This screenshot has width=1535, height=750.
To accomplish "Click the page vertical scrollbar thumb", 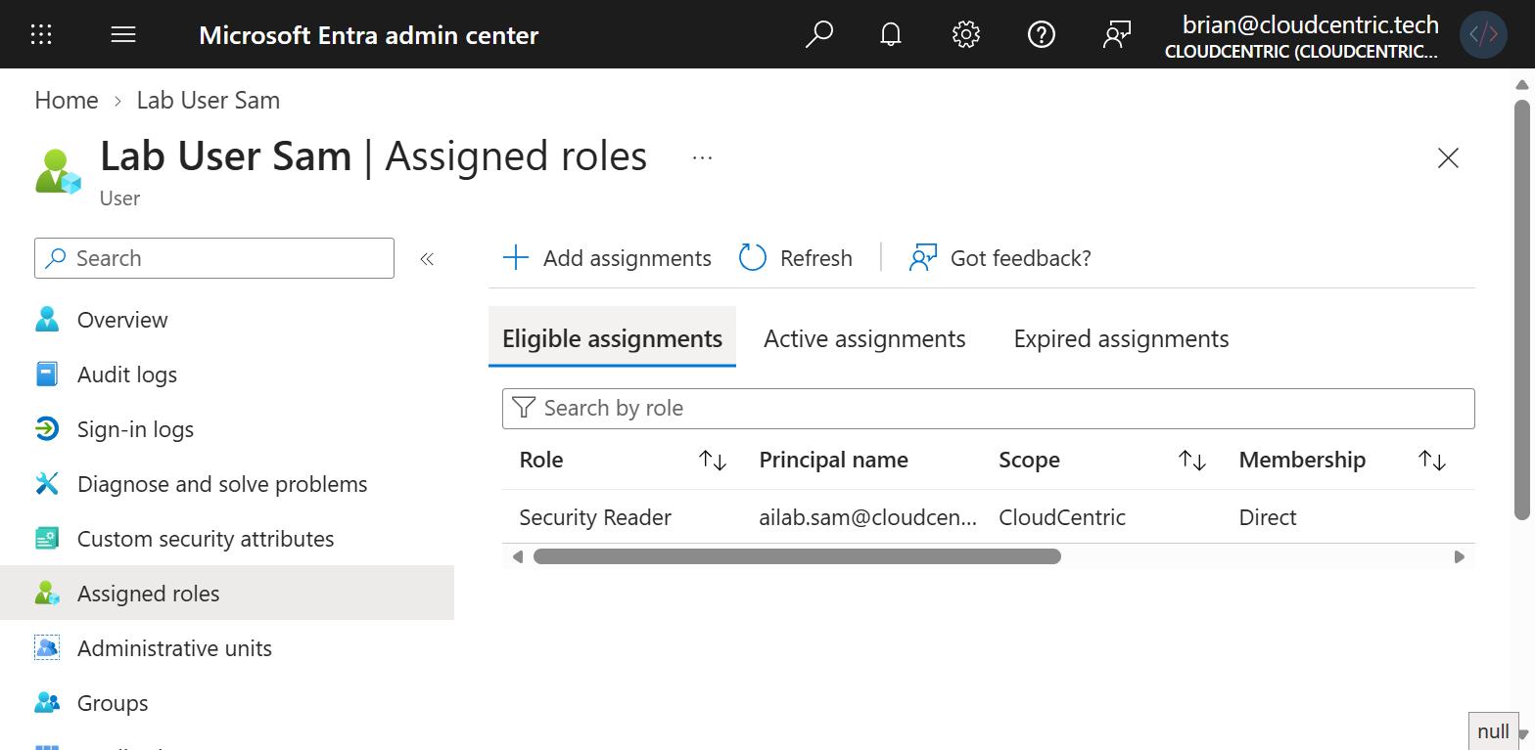I will click(x=1522, y=309).
